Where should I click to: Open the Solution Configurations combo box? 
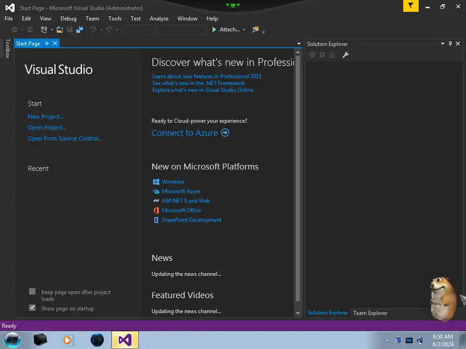(140, 30)
